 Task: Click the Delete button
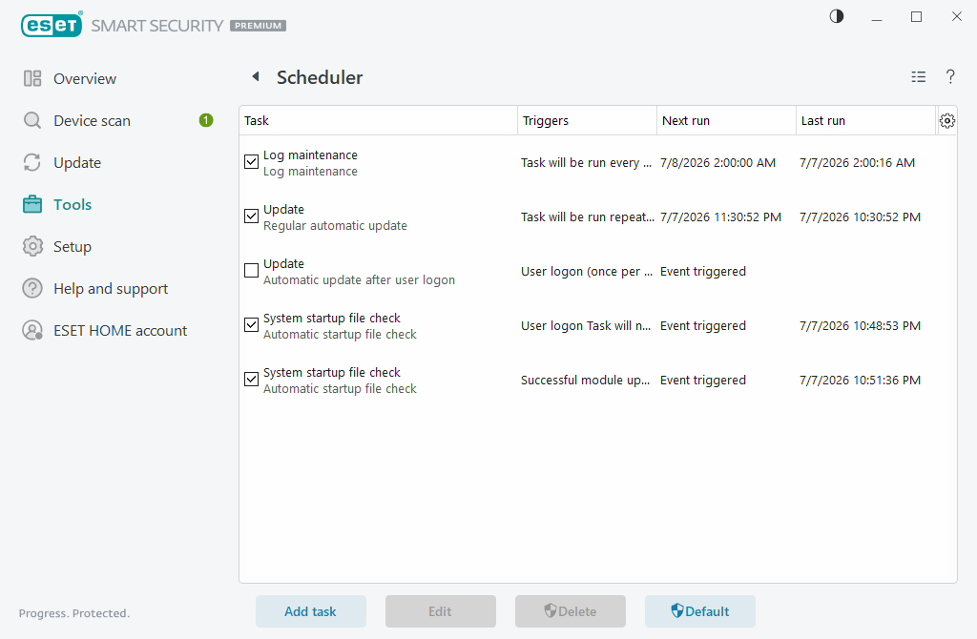(571, 611)
